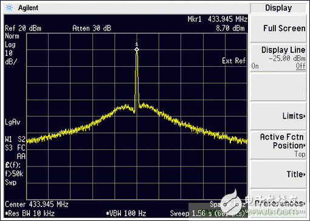Open the Title submenu
This screenshot has height=221, width=310.
[278, 174]
